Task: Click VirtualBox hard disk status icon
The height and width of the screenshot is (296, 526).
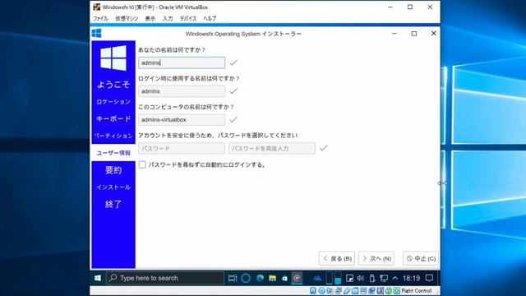Action: point(313,290)
